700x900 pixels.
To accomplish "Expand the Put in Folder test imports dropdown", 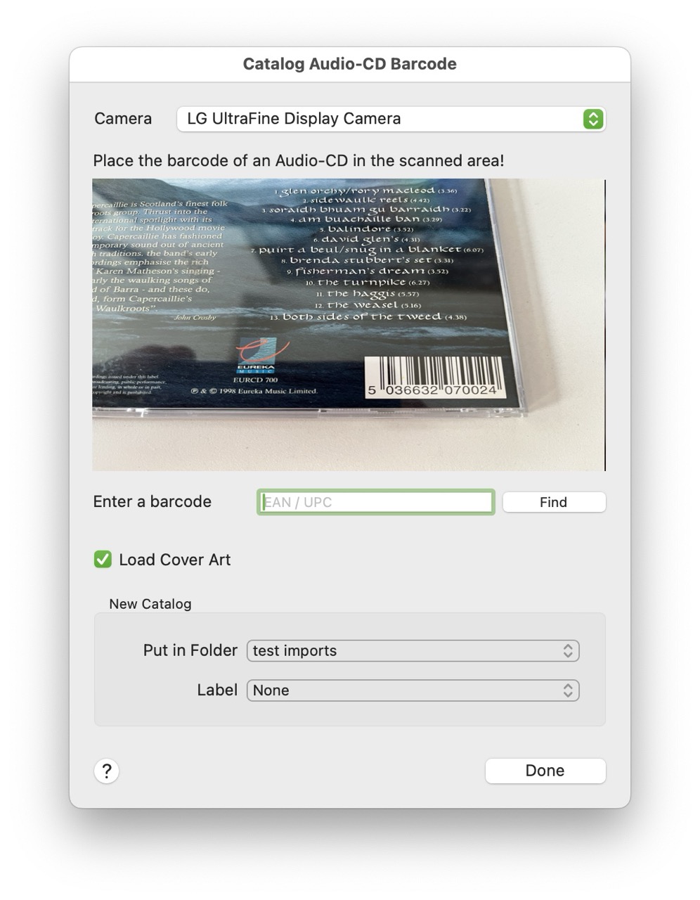I will pyautogui.click(x=413, y=651).
